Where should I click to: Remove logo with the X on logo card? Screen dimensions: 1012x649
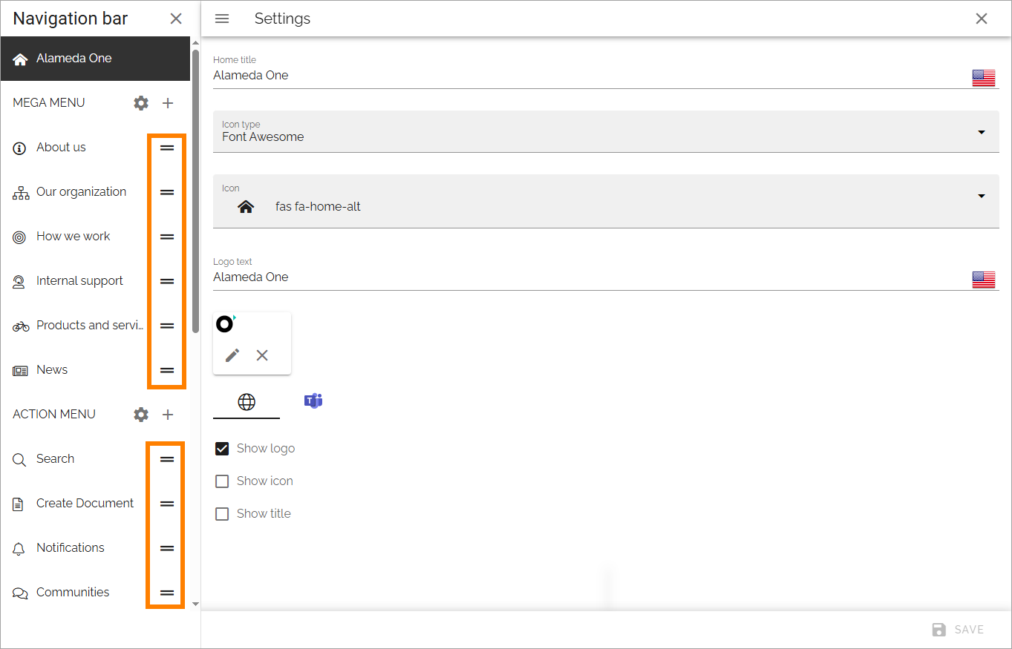pos(262,355)
